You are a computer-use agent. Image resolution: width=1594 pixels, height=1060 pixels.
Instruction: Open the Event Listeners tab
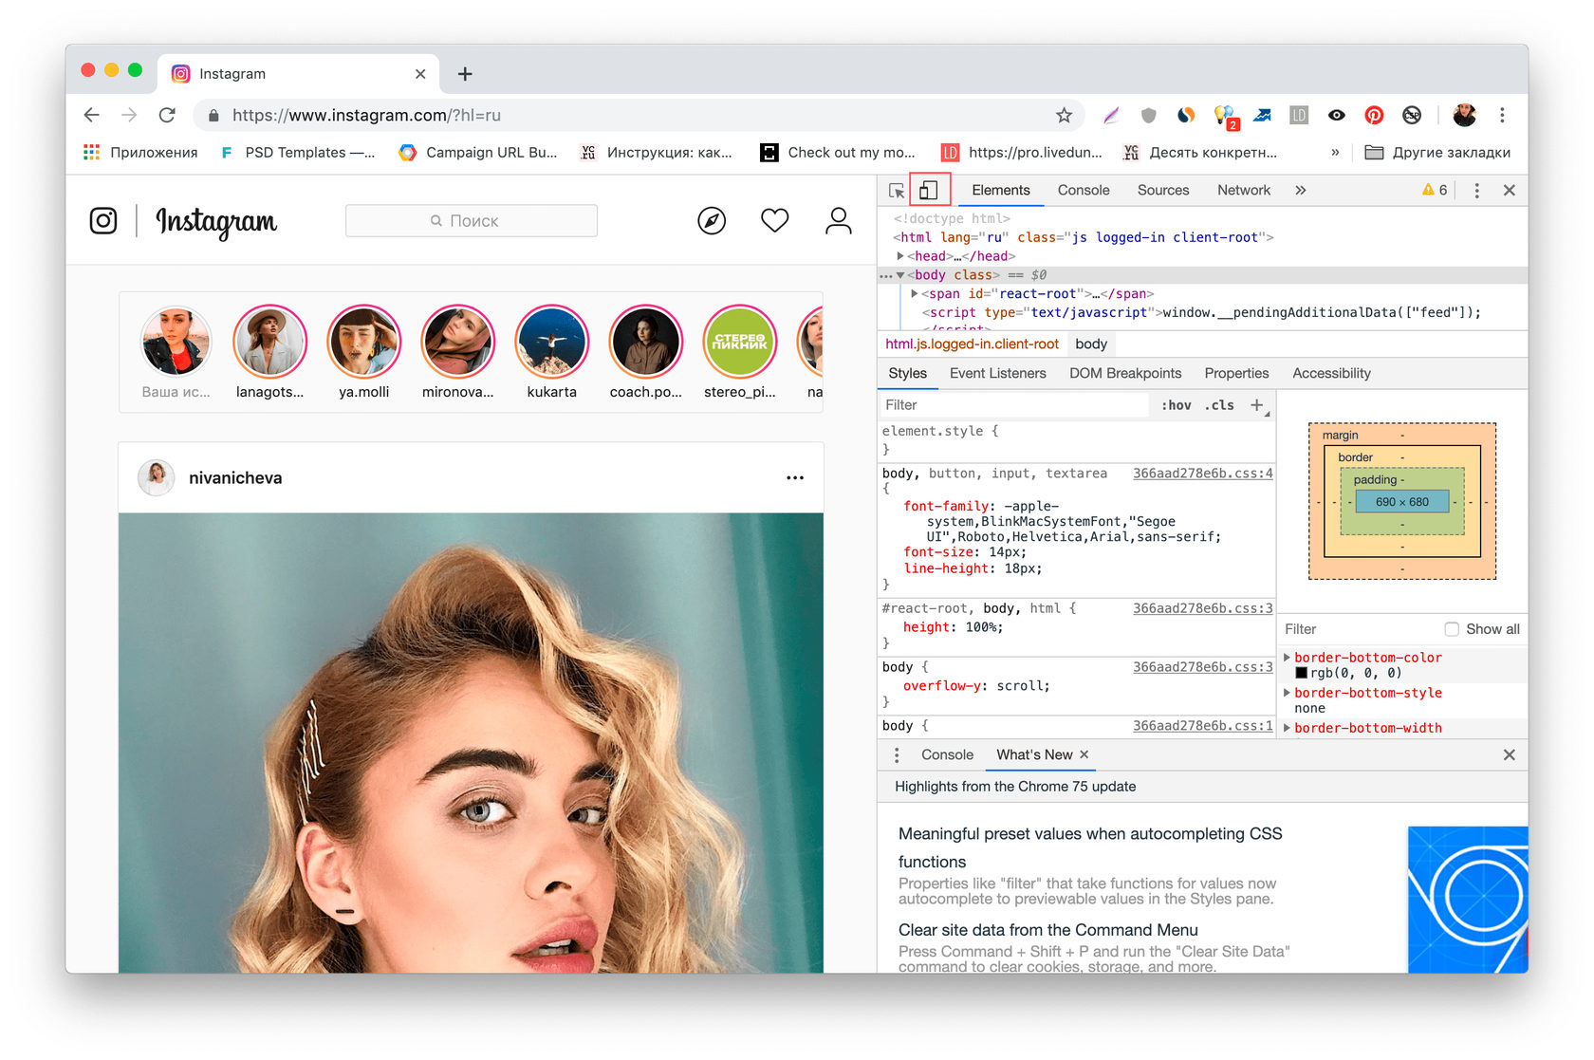coord(997,374)
